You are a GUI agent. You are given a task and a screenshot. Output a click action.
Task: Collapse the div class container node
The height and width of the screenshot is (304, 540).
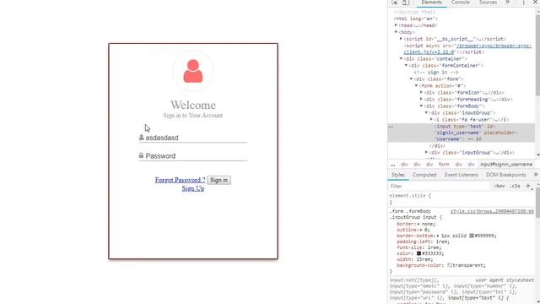(402, 58)
